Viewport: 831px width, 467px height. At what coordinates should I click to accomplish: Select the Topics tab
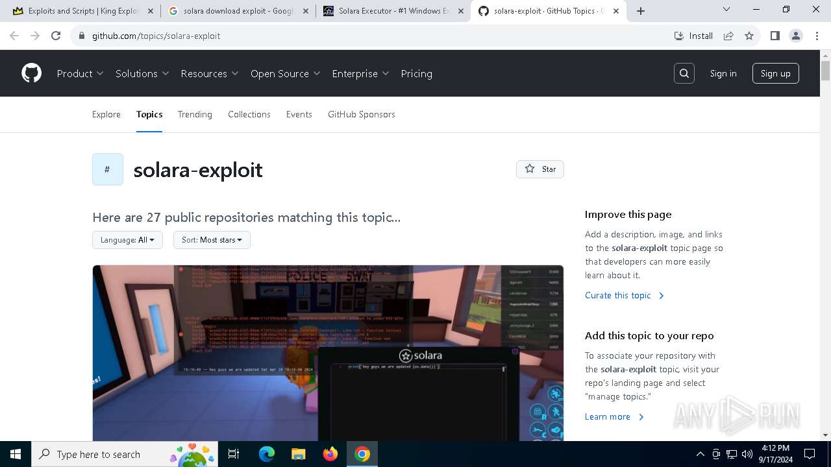[149, 114]
